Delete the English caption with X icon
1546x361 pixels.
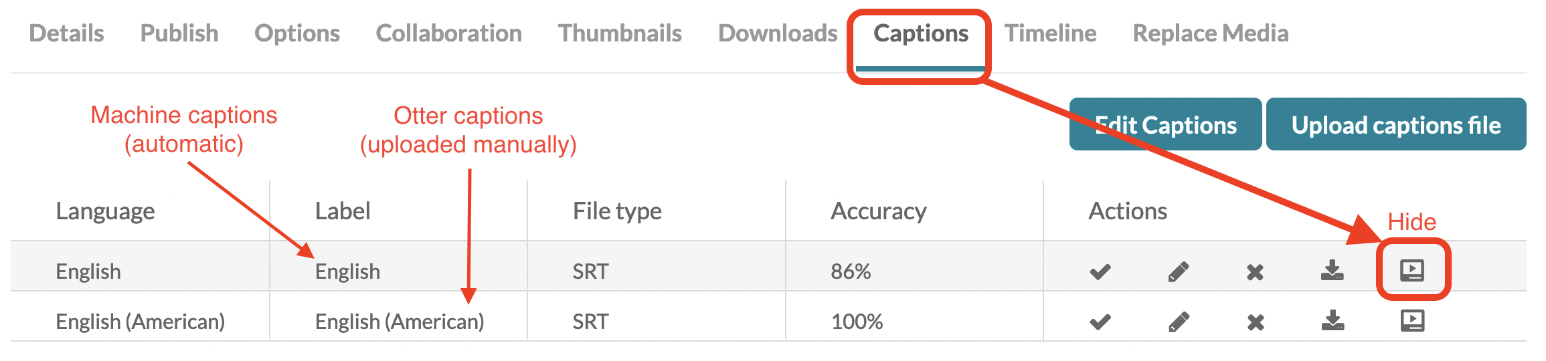[1255, 272]
